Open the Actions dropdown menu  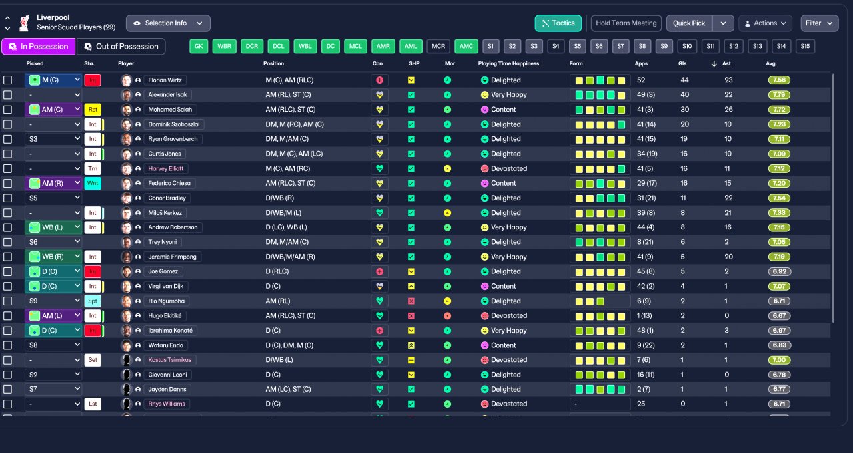coord(765,23)
